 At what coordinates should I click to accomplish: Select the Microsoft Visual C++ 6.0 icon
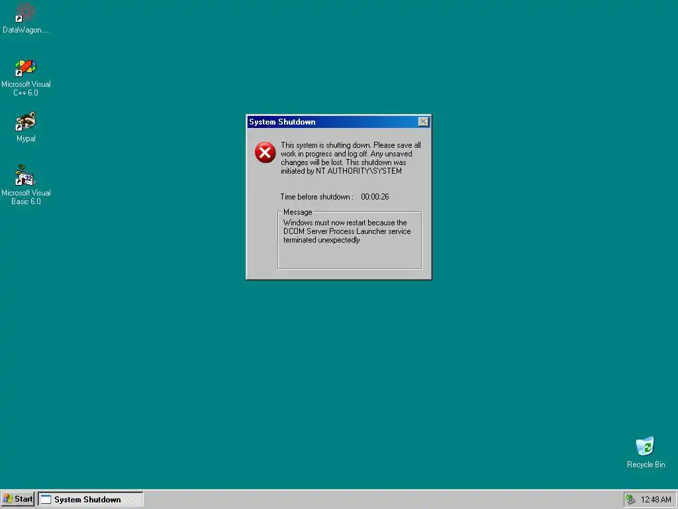point(26,68)
